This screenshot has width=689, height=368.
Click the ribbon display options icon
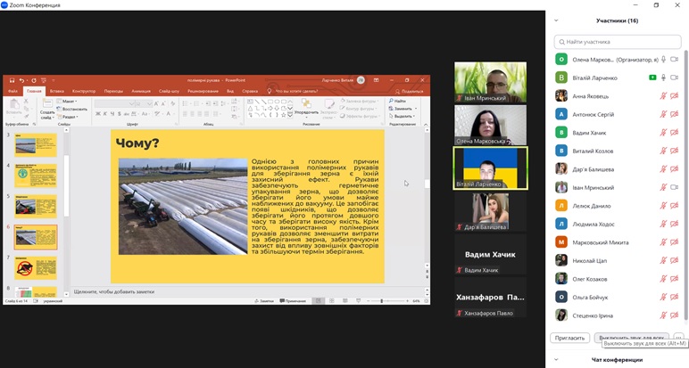tap(376, 80)
